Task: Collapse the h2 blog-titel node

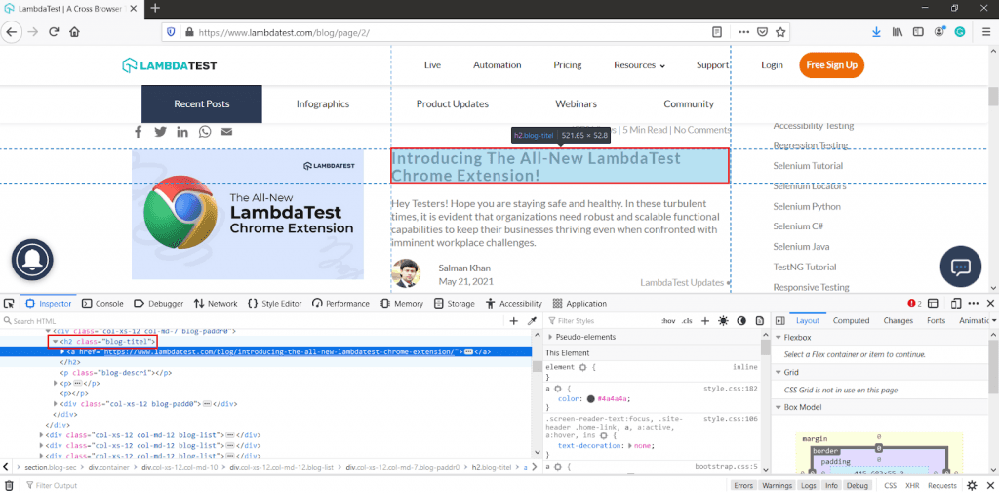Action: [x=55, y=341]
